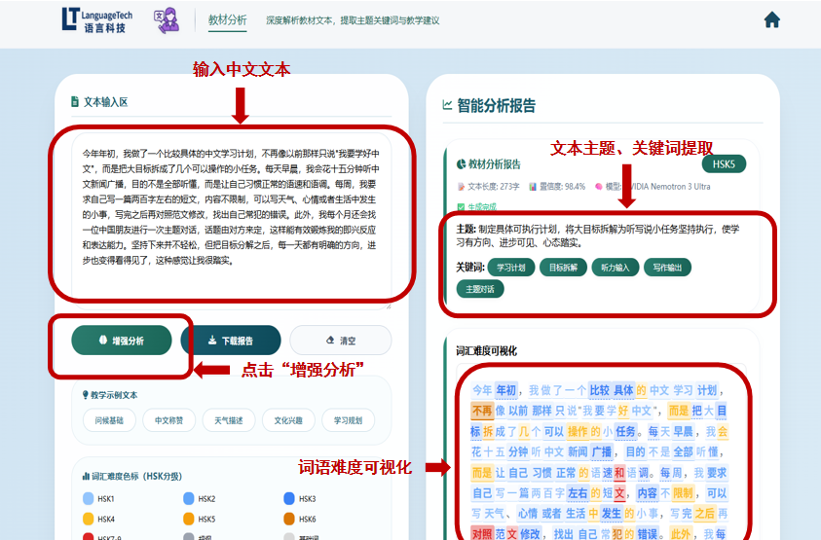Open the 教材分析 tab
Screen dimensions: 821x540
(x=227, y=20)
